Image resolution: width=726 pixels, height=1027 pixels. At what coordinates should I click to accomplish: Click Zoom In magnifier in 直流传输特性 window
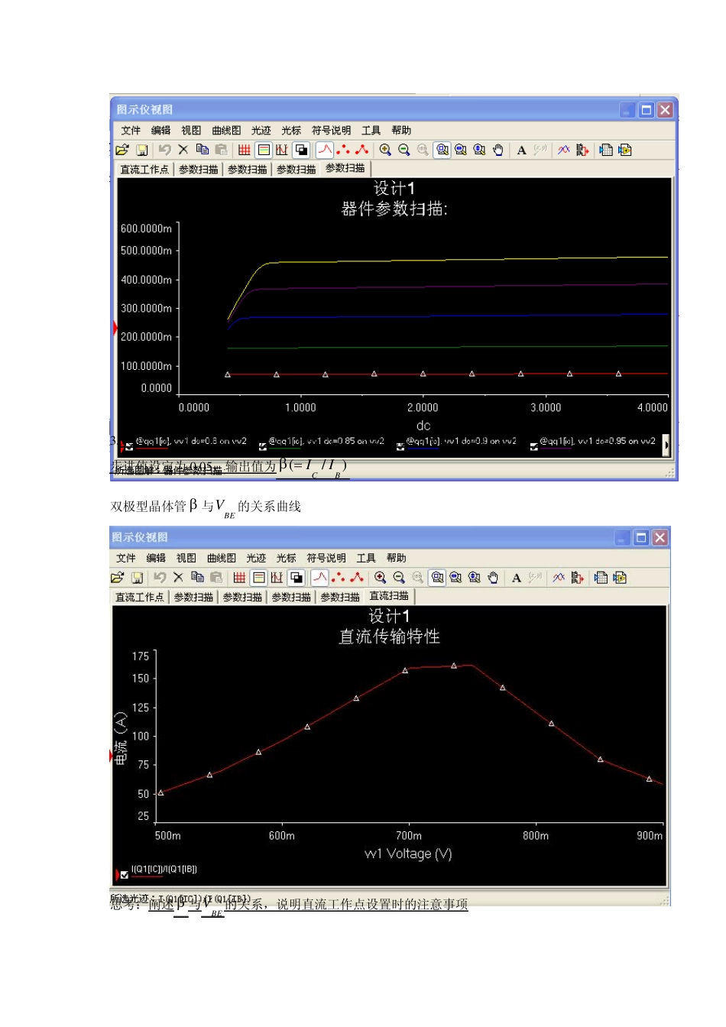pyautogui.click(x=381, y=578)
